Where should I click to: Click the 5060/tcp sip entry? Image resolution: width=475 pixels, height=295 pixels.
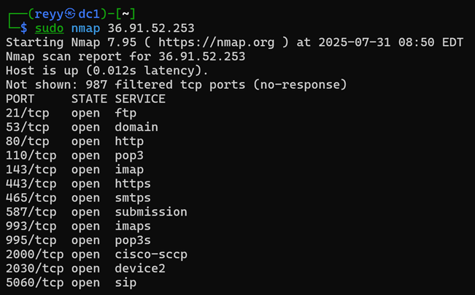click(x=72, y=283)
